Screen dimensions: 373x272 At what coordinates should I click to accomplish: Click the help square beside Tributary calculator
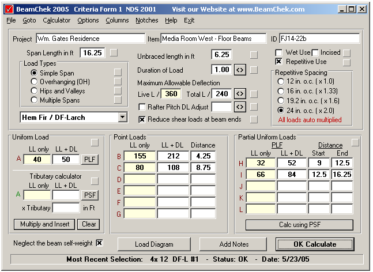pos(95,181)
